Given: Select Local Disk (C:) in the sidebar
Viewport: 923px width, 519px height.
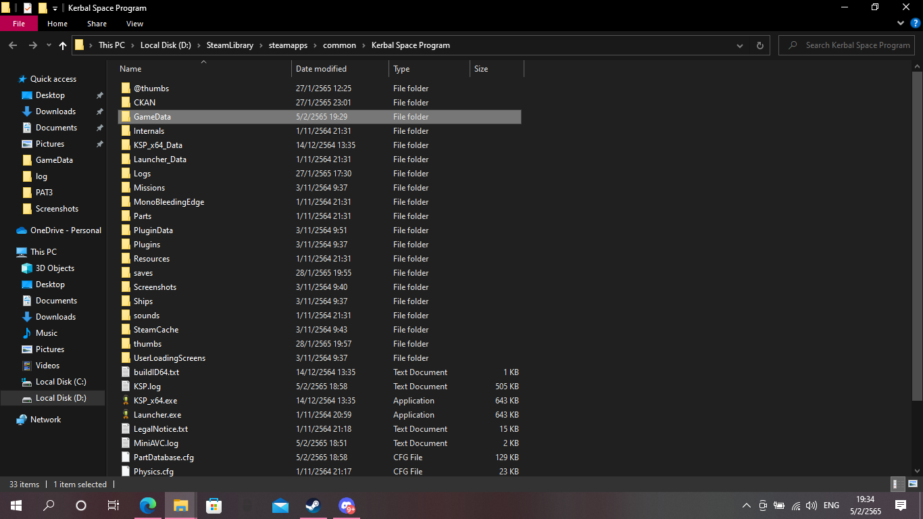Looking at the screenshot, I should (x=61, y=382).
